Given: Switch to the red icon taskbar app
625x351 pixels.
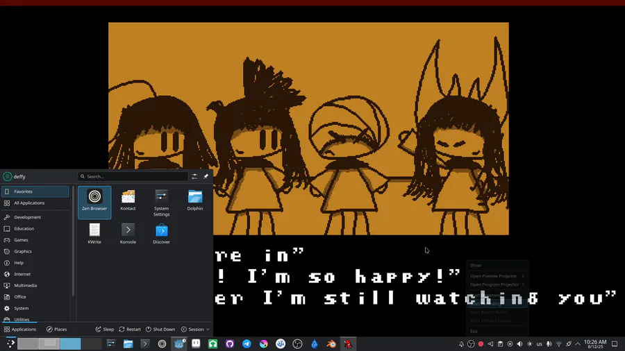Looking at the screenshot, I should tap(349, 343).
